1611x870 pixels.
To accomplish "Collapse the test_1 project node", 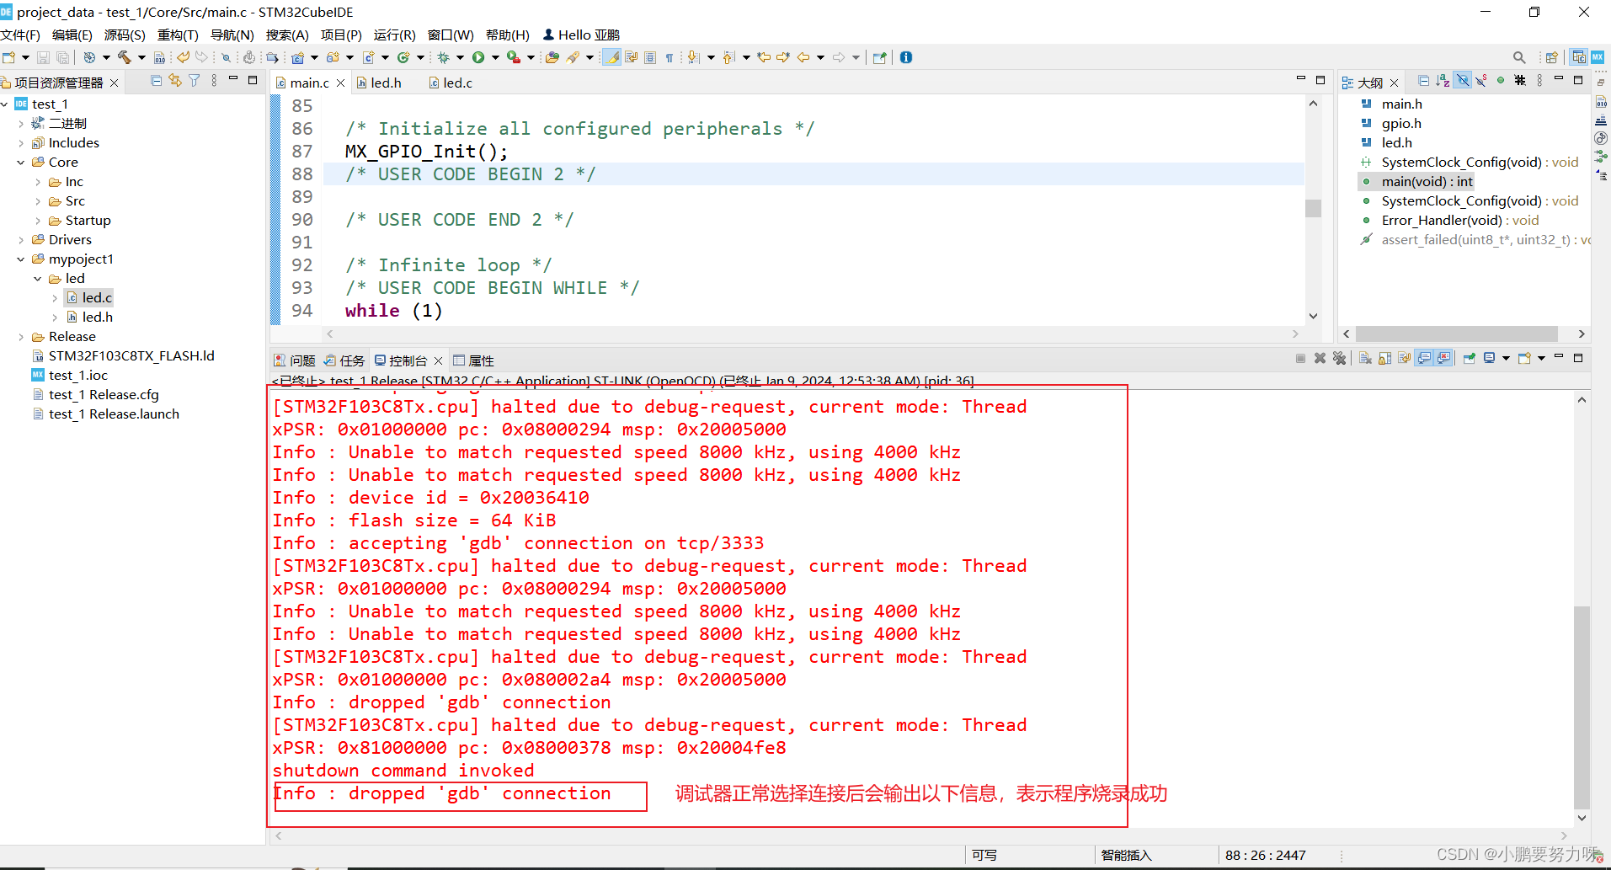I will pos(5,104).
